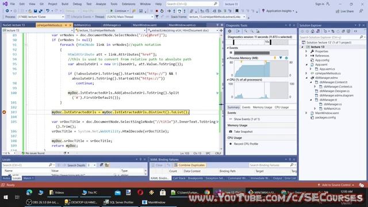The width and height of the screenshot is (368, 207).
Task: Click the bookmark icon in toolbar
Action: pos(237,11)
